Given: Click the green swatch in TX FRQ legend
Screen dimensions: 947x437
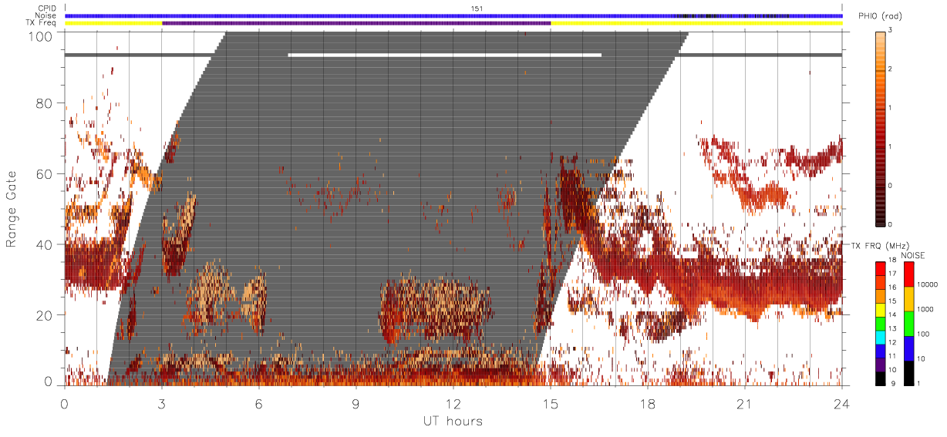Looking at the screenshot, I should [x=880, y=323].
